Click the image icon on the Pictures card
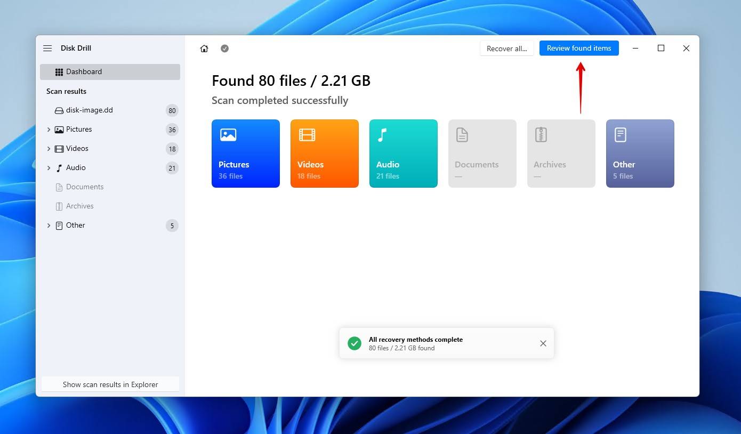 point(228,135)
